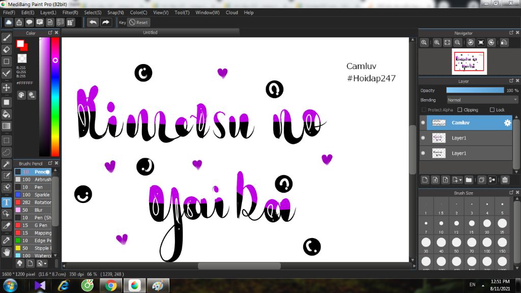This screenshot has width=521, height=293.
Task: Open the Snap menu
Action: tap(115, 13)
